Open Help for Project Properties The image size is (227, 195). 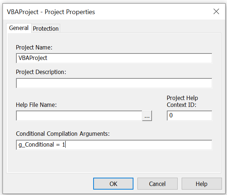(x=202, y=183)
